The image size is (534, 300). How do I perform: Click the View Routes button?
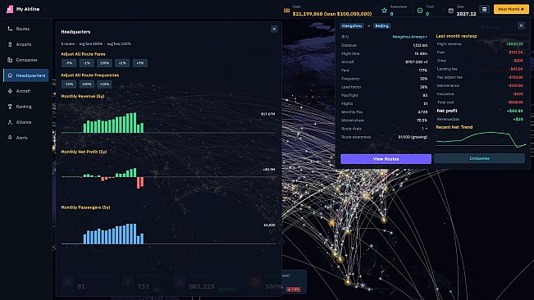[386, 159]
